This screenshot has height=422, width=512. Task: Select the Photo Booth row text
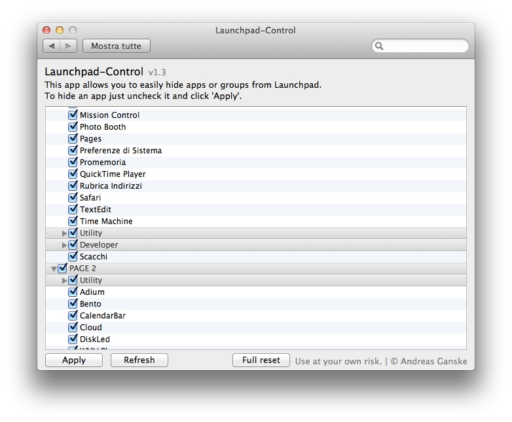click(103, 127)
